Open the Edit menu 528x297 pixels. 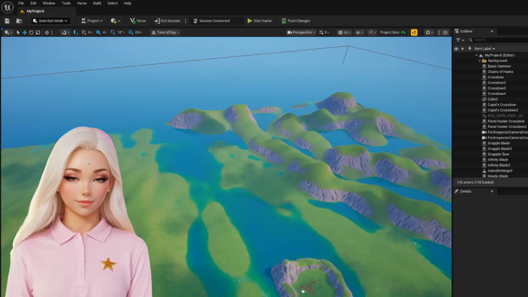[33, 3]
